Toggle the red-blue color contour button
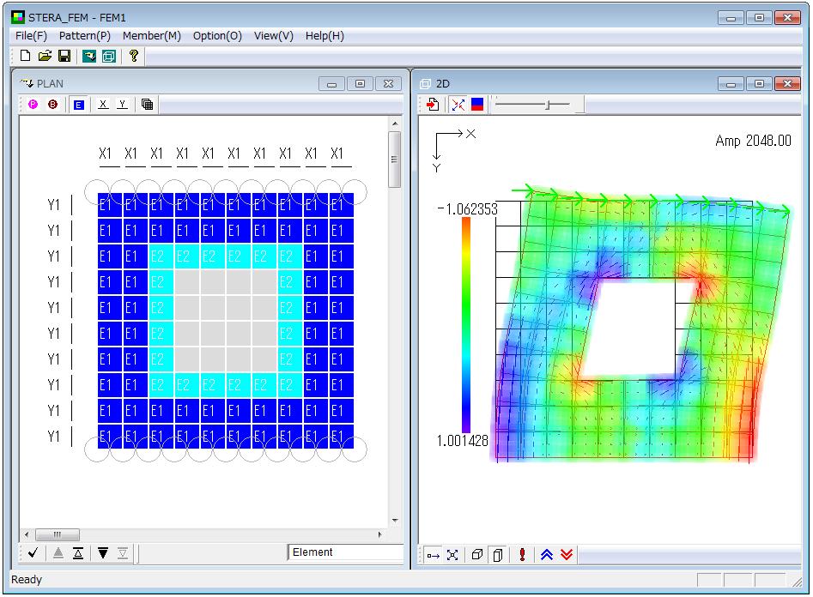The width and height of the screenshot is (813, 597). (x=477, y=105)
